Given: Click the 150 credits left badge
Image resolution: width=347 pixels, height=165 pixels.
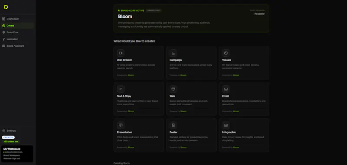Looking at the screenshot, I should [x=10, y=142].
